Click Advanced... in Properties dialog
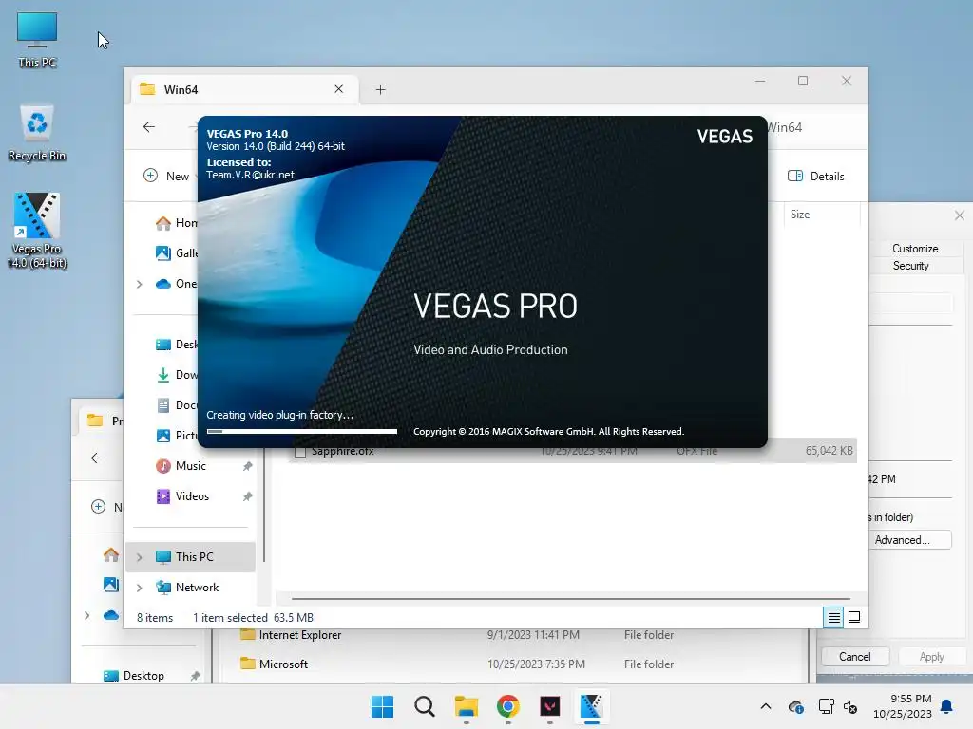973x729 pixels. (x=909, y=540)
